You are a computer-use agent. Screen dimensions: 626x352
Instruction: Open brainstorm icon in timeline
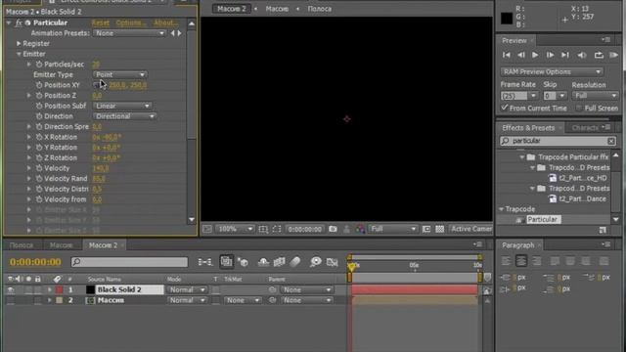[315, 262]
